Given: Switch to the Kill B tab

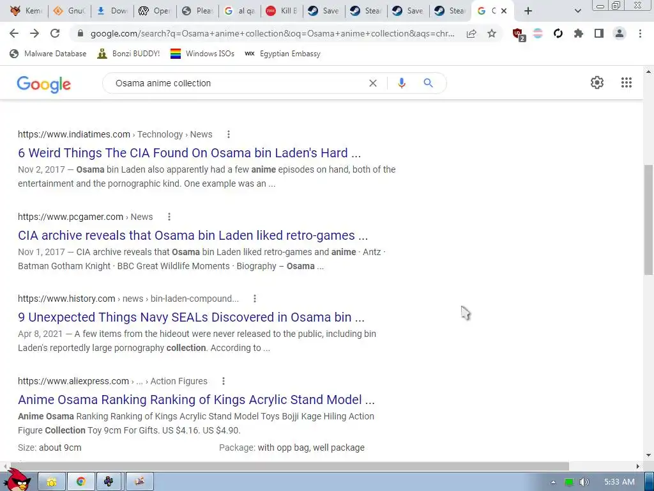Looking at the screenshot, I should [282, 11].
